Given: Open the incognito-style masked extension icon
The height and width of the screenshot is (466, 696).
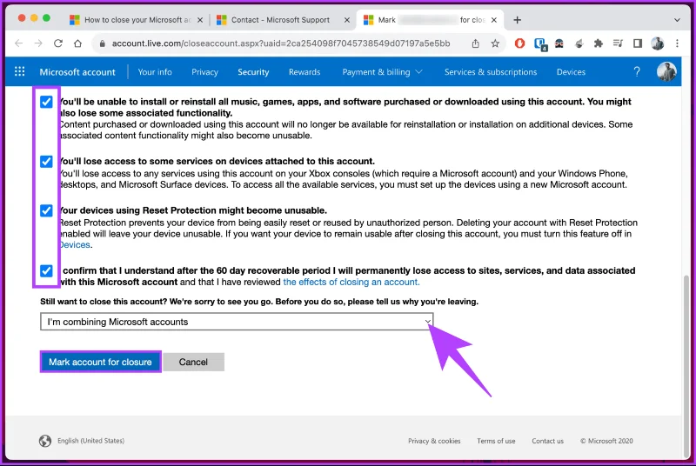Looking at the screenshot, I should click(559, 43).
